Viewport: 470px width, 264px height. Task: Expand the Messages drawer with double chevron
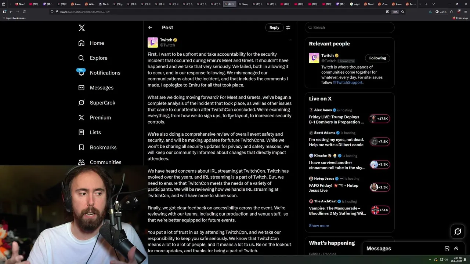456,249
